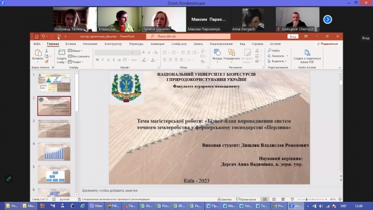Click the Arrange (Упорядочить) icon
The height and width of the screenshot is (210, 373).
pos(231,52)
